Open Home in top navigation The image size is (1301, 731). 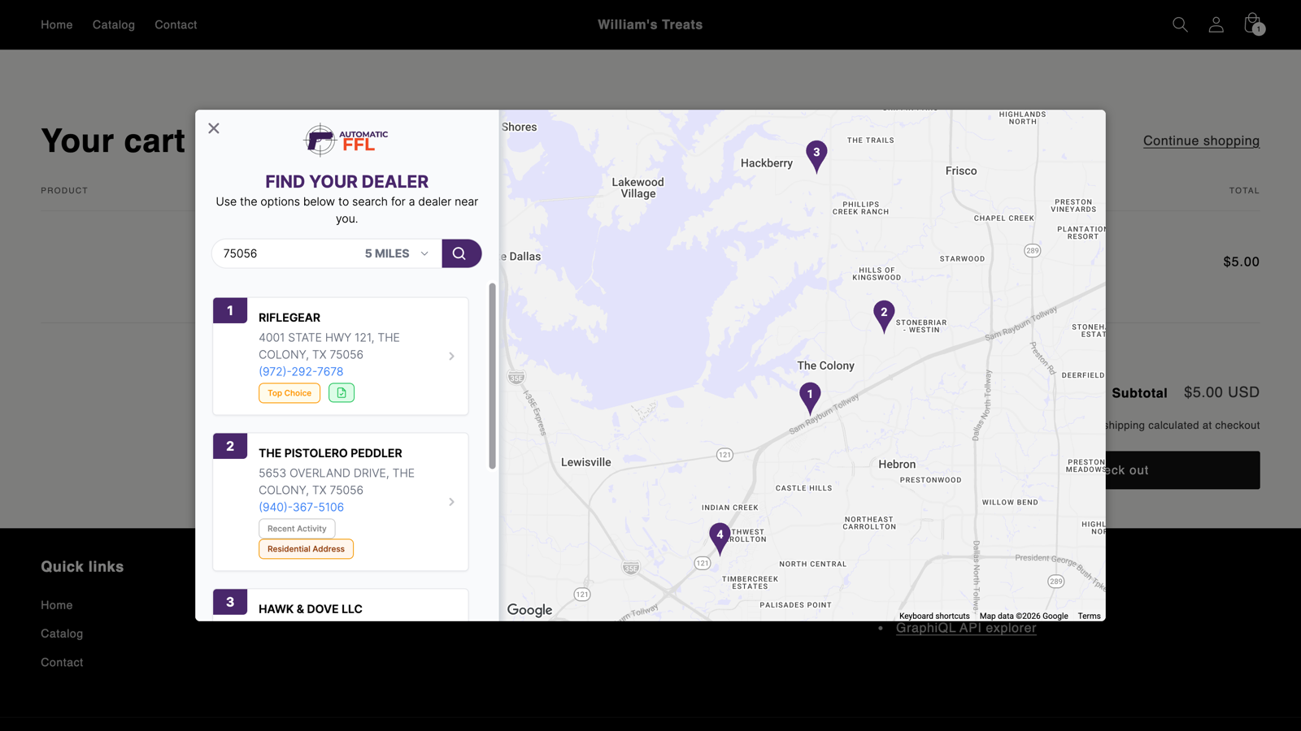pyautogui.click(x=57, y=24)
